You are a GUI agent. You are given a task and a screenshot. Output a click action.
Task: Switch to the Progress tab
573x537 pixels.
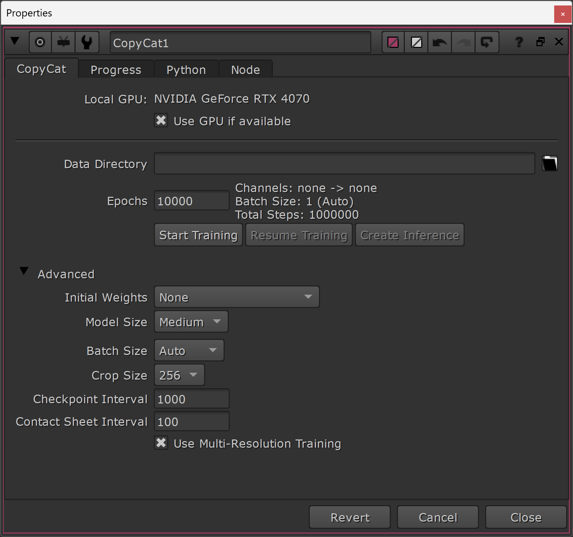[116, 69]
